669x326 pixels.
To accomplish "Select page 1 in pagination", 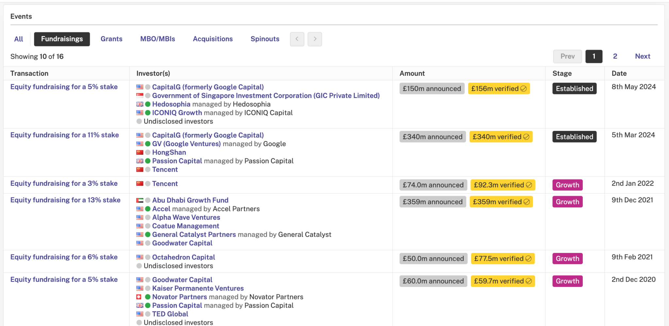I will [x=594, y=56].
